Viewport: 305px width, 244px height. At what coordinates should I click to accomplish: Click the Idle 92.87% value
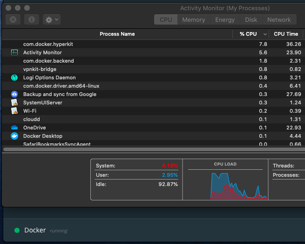tap(168, 184)
